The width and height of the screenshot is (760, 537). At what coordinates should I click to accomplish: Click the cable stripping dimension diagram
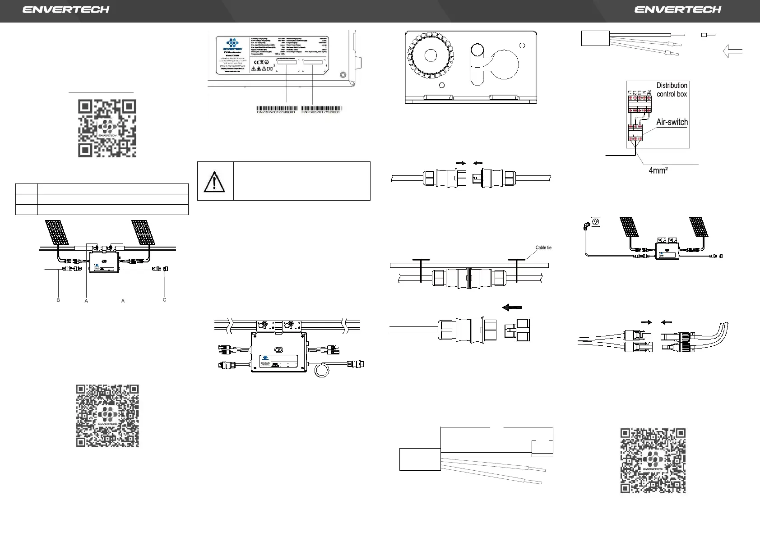pos(476,455)
